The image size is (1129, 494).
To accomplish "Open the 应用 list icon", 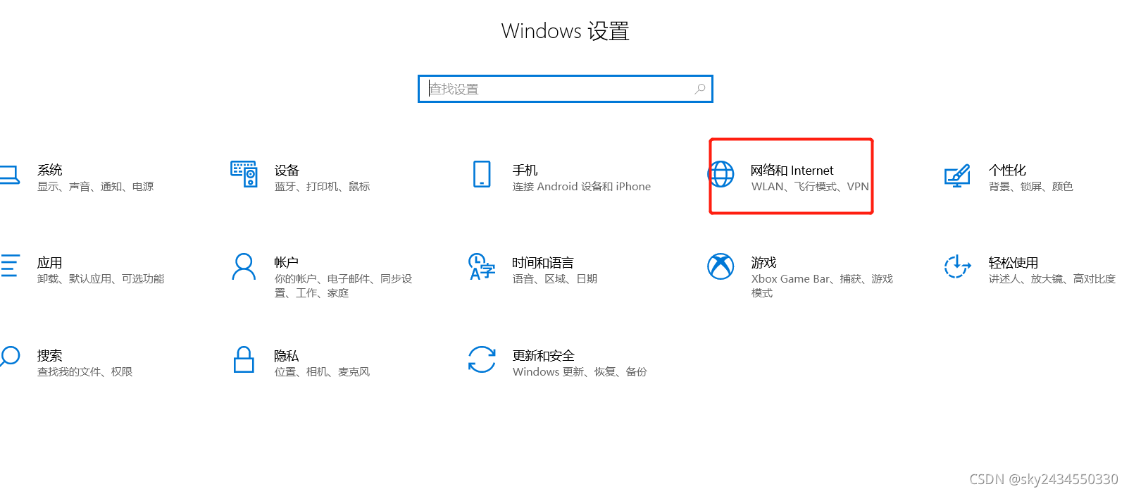I will click(9, 266).
